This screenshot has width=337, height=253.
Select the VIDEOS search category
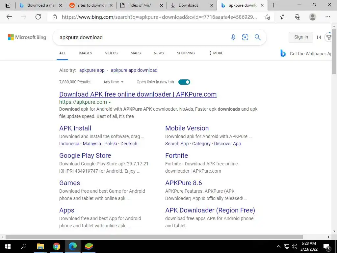(x=111, y=53)
